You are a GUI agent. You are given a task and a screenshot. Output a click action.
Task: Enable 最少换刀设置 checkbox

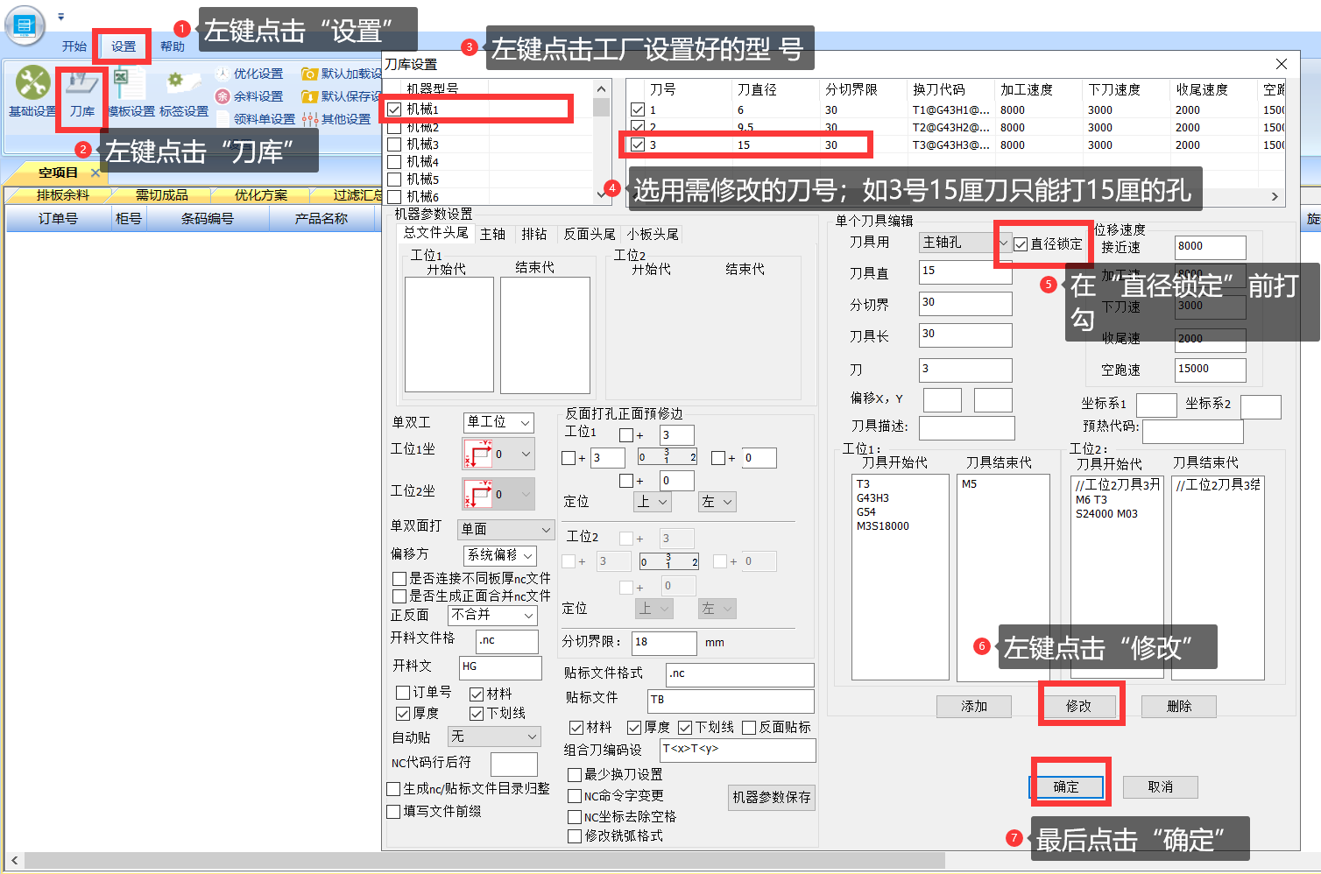tap(575, 775)
